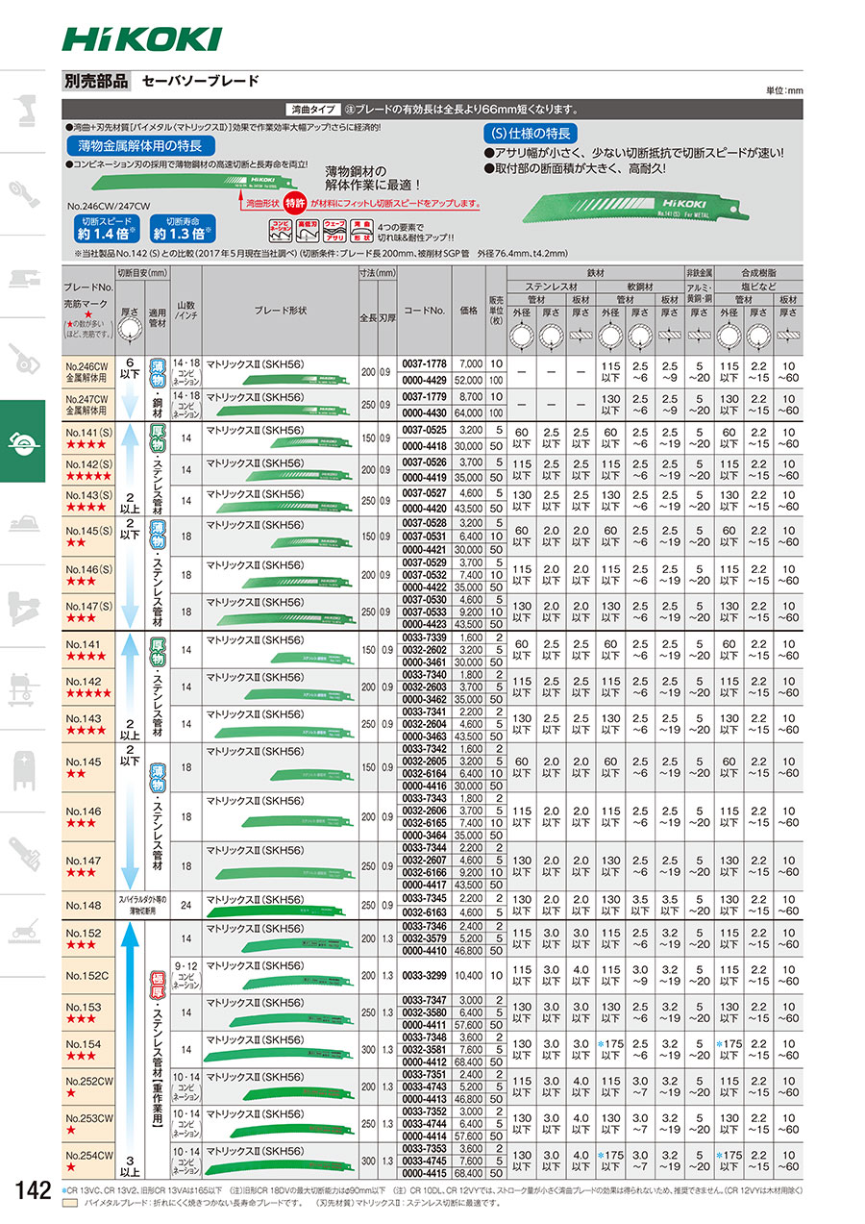Click the No.142(S) five-star product label
Viewport: 865px width, 1224px height.
[86, 470]
